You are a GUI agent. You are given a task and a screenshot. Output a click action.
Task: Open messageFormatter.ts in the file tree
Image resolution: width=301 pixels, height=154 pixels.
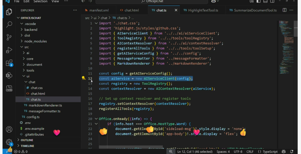[44, 111]
